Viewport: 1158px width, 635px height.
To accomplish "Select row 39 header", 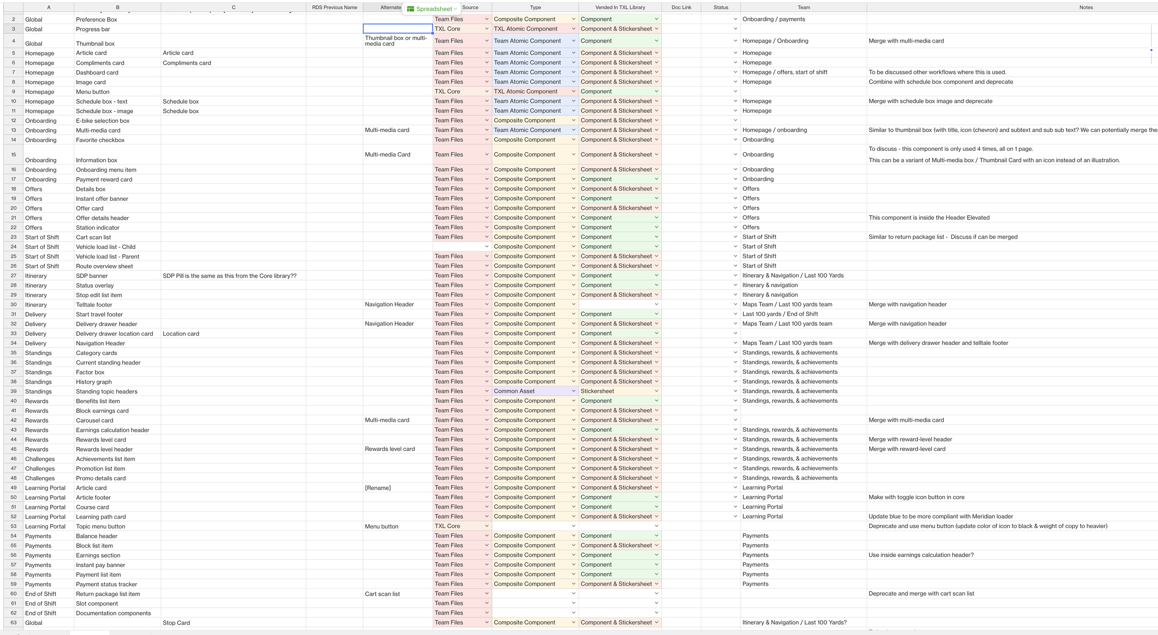I will [13, 391].
